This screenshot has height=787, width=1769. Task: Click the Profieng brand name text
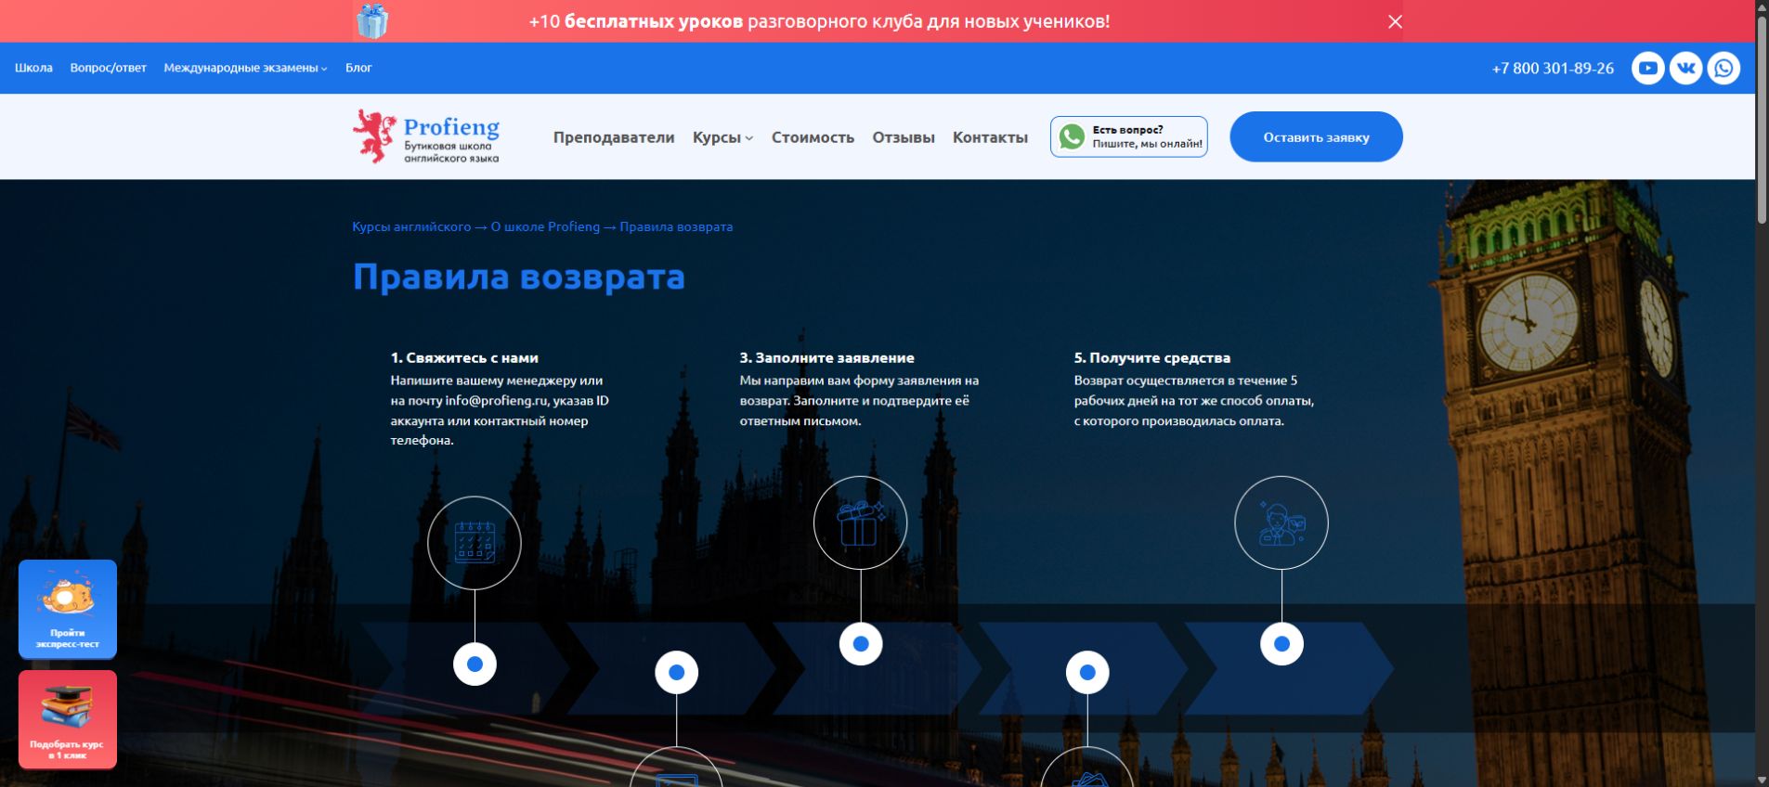coord(451,126)
